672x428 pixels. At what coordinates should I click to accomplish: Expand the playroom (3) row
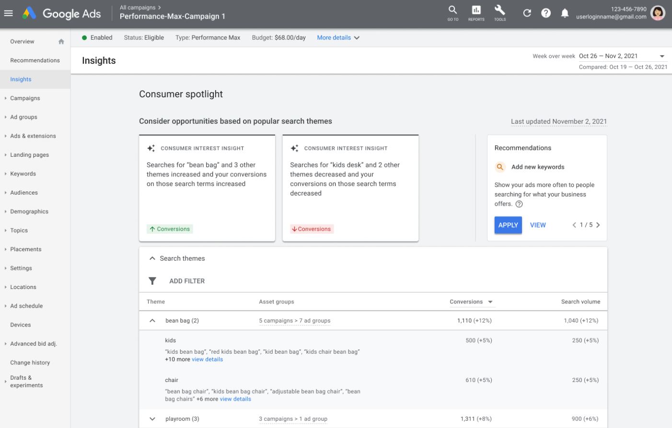(x=152, y=419)
